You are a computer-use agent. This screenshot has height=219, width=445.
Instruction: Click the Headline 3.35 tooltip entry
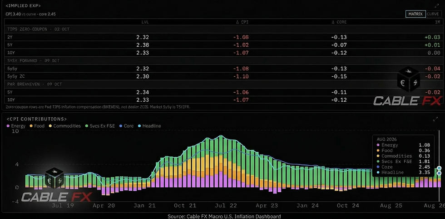pyautogui.click(x=403, y=172)
